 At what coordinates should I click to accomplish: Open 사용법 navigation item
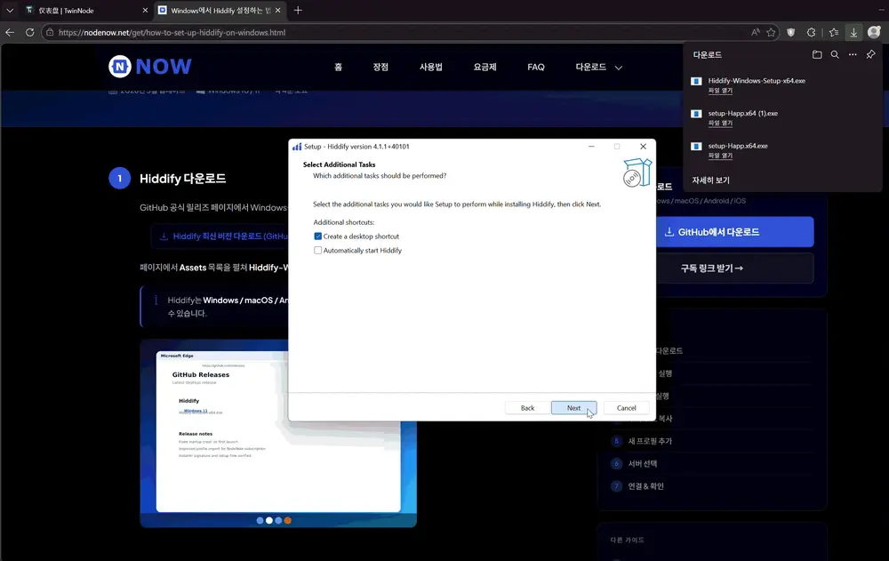[431, 67]
